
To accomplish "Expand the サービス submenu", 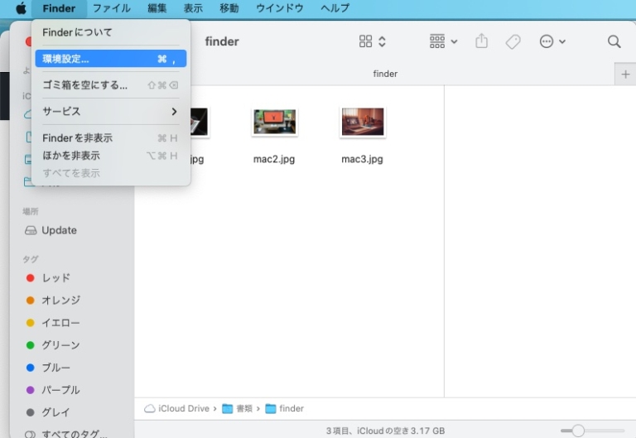I will (109, 111).
